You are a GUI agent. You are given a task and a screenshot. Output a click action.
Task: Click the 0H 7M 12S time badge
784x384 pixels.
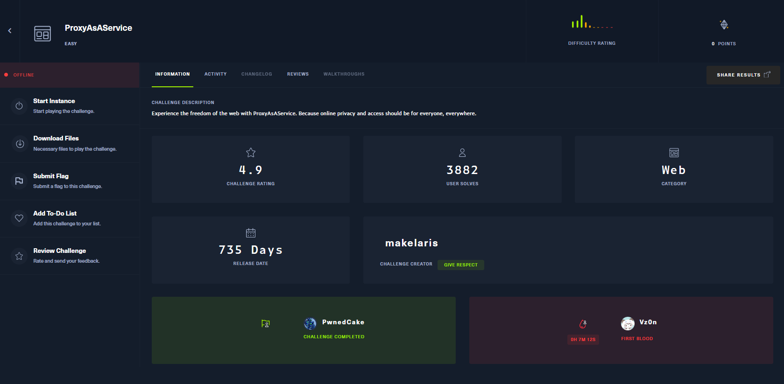(583, 340)
